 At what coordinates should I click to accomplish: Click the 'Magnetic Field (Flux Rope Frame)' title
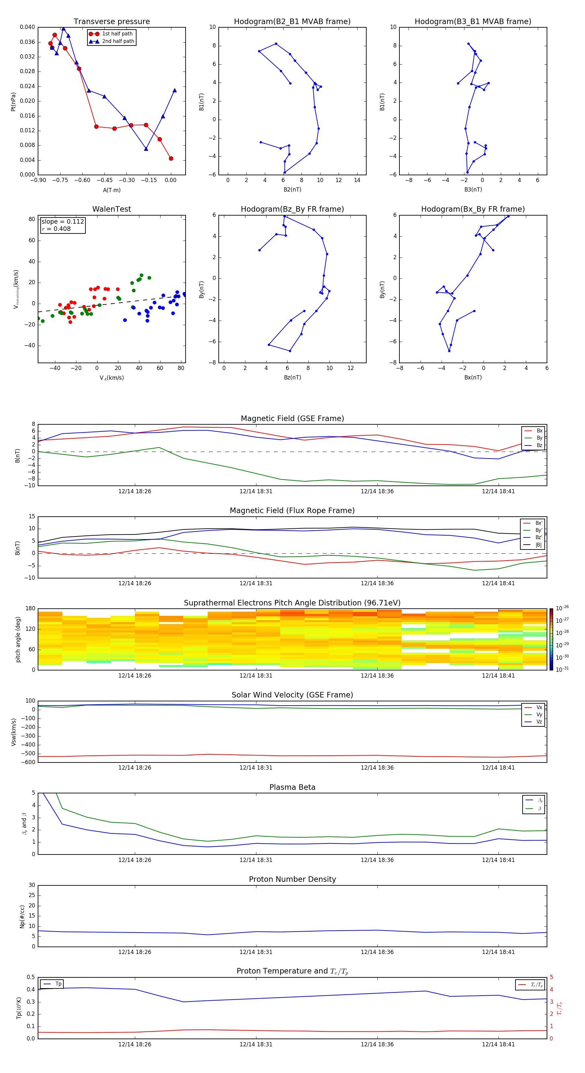click(292, 511)
